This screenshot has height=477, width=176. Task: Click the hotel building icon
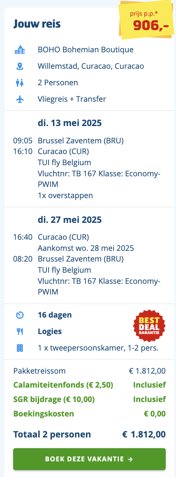click(20, 49)
